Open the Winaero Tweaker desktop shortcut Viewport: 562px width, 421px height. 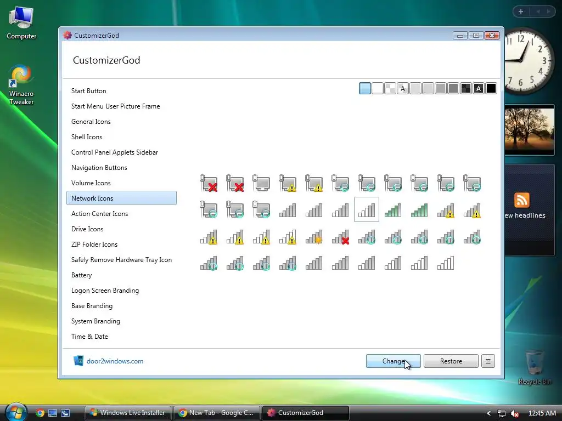coord(21,85)
